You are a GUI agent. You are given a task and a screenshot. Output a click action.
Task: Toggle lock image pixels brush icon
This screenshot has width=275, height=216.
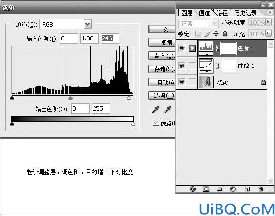(207, 34)
